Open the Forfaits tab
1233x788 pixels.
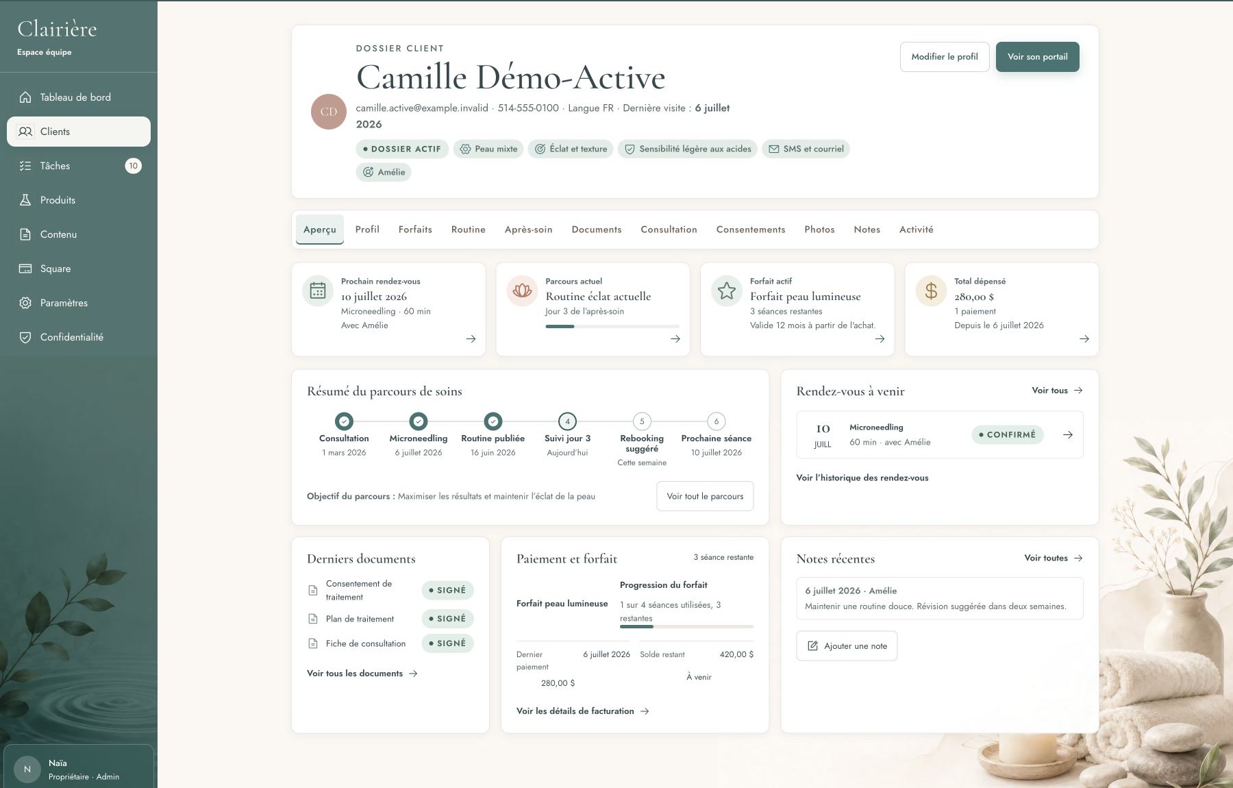coord(415,230)
